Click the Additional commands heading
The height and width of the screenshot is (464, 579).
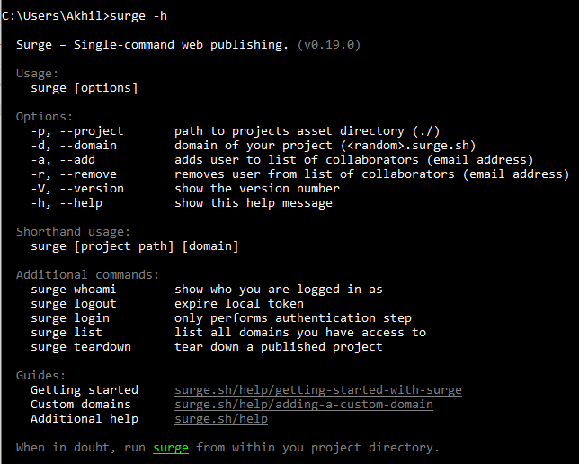coord(88,275)
